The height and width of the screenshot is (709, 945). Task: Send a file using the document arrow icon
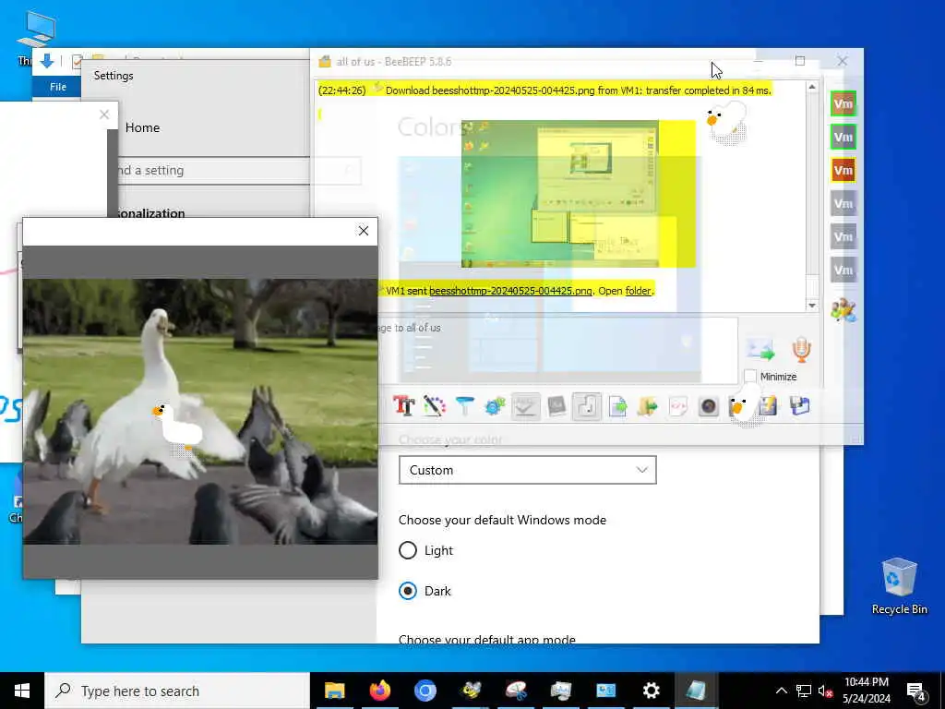617,406
